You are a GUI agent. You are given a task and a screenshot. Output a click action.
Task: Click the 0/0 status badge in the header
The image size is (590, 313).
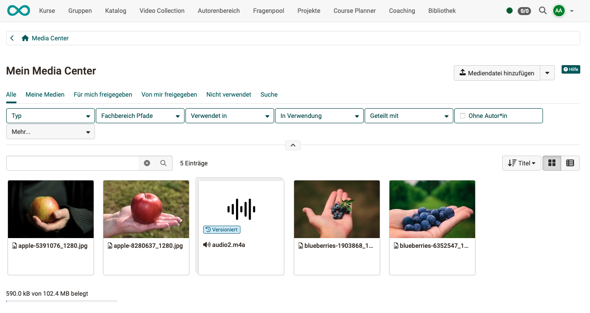pyautogui.click(x=524, y=11)
